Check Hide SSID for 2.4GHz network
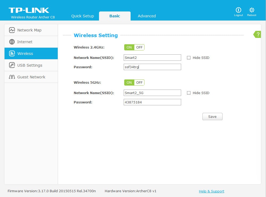Image resolution: width=266 pixels, height=197 pixels. (x=189, y=58)
